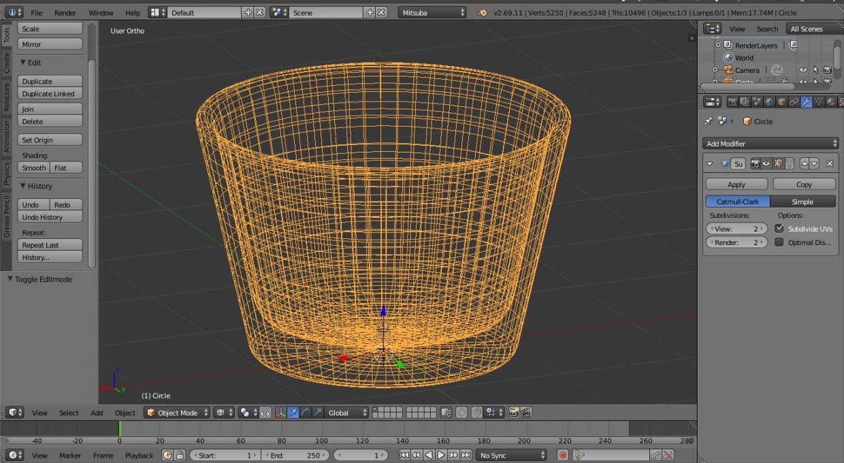Viewport: 844px width, 463px height.
Task: Toggle modifier visibility in render camera icon
Action: 756,163
